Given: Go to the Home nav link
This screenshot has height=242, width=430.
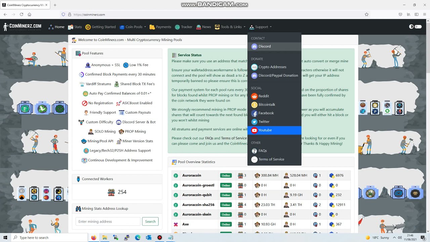Looking at the screenshot, I should click(x=56, y=27).
